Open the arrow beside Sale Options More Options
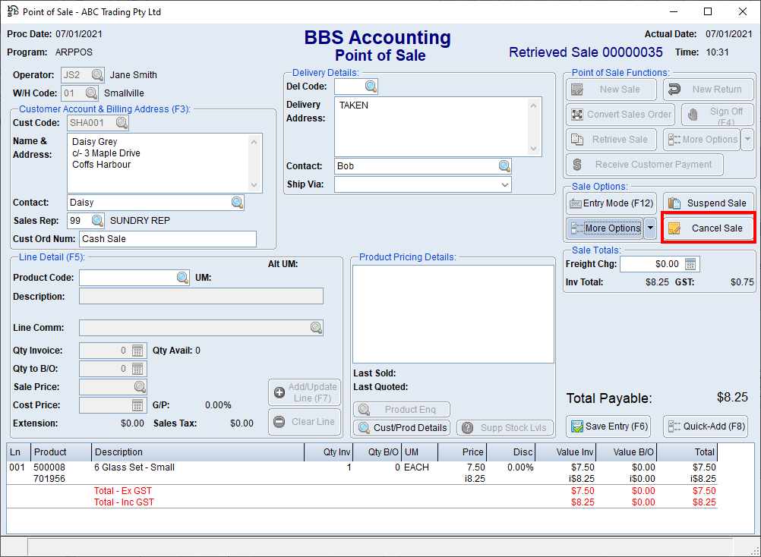The height and width of the screenshot is (557, 761). [650, 228]
